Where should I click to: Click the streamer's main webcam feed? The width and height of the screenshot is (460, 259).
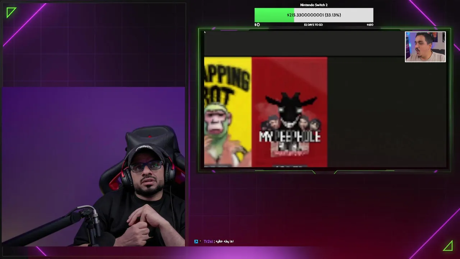(x=93, y=167)
